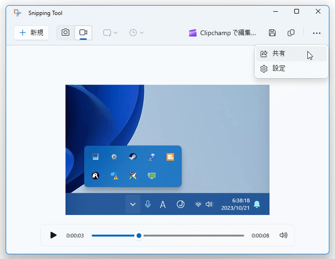The width and height of the screenshot is (335, 259).
Task: Select video recording mode
Action: (x=83, y=32)
